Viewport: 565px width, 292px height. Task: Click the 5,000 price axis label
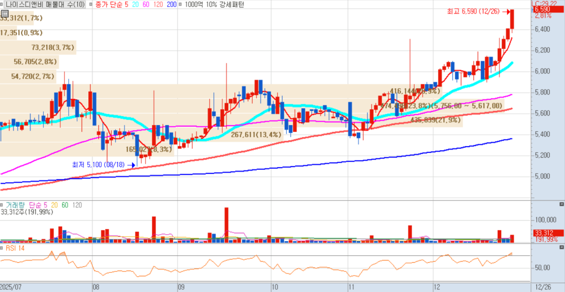click(x=542, y=176)
